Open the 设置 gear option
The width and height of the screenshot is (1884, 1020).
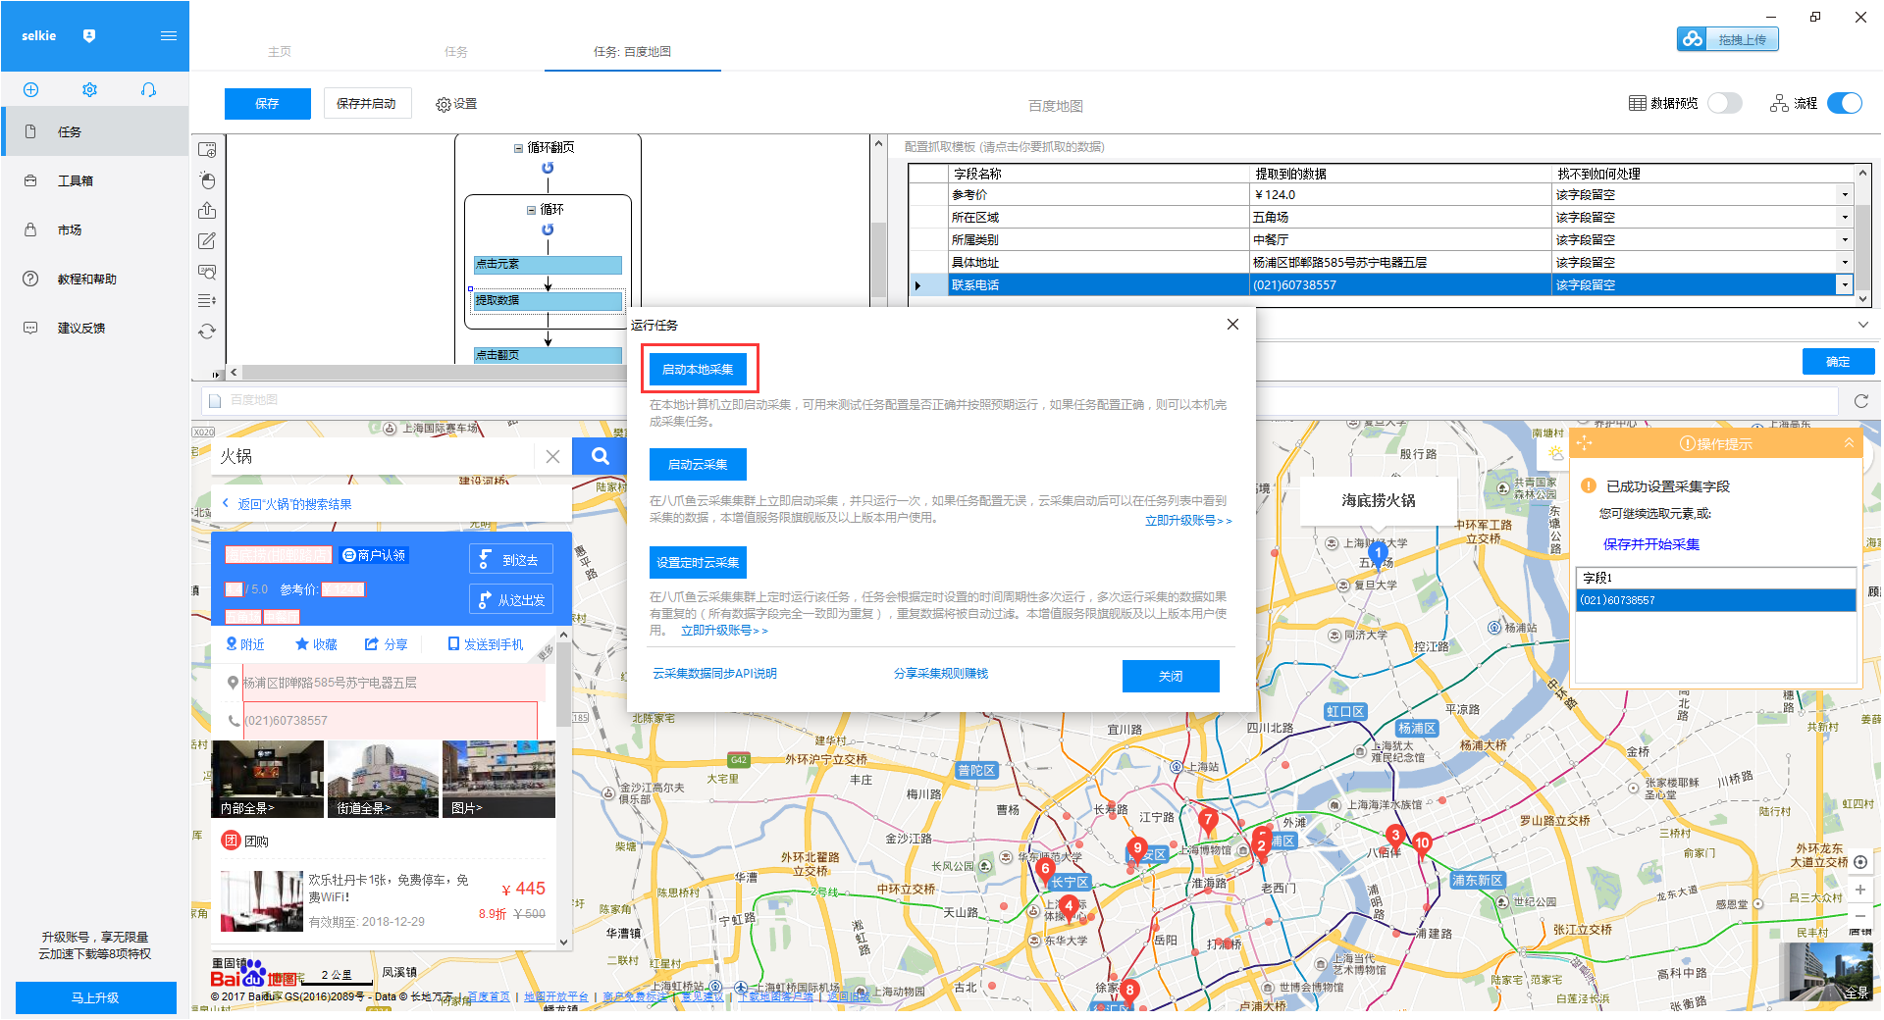(456, 104)
